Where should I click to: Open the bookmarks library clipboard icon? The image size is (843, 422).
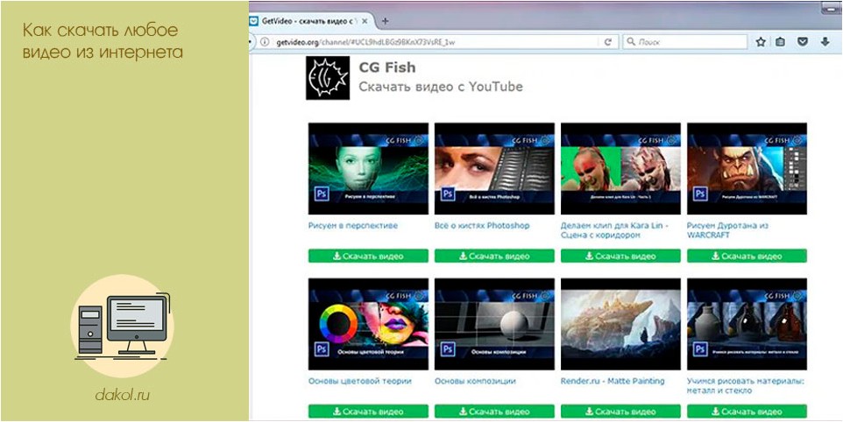(781, 42)
